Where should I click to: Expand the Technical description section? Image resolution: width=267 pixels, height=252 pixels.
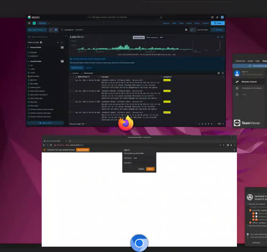click(x=248, y=226)
